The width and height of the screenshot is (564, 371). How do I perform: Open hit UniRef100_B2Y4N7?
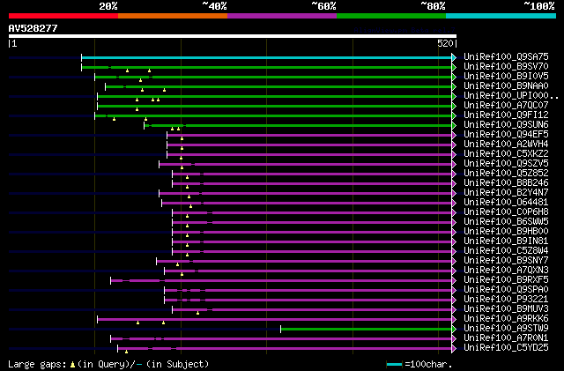click(x=506, y=193)
